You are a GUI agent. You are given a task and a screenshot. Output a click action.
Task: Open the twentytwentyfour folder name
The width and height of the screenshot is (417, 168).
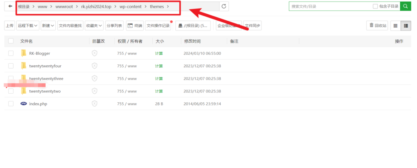coord(45,66)
